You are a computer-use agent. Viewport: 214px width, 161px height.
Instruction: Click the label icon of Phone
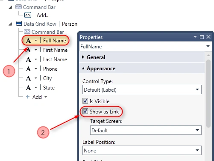[28, 69]
